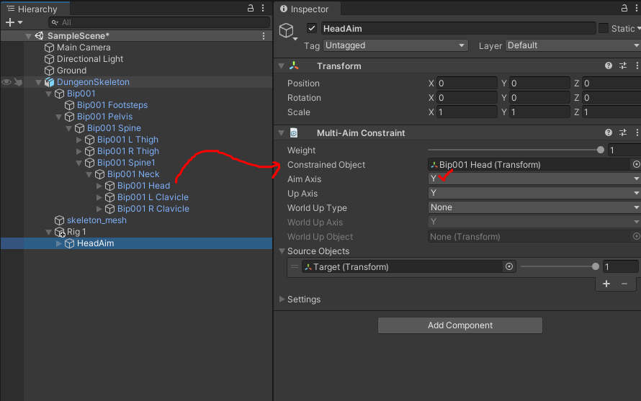Click the Multi-Aim Constraint script icon
641x401 pixels.
coord(294,133)
